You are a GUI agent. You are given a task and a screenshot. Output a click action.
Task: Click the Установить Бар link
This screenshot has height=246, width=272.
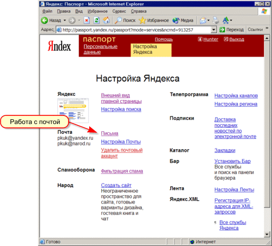232,161
